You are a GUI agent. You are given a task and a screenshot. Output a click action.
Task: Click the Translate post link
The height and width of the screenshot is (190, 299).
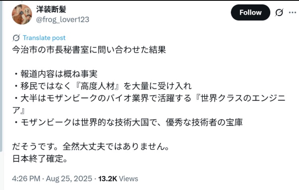click(44, 38)
